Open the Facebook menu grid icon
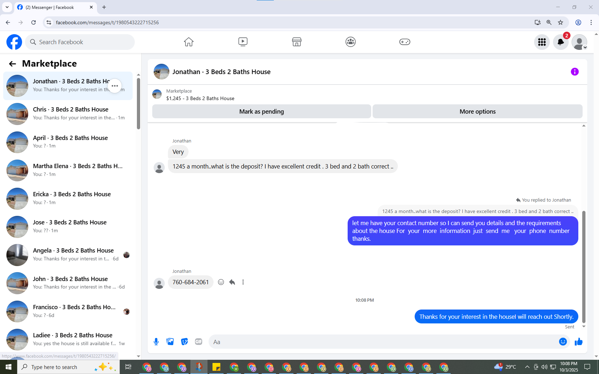The height and width of the screenshot is (374, 599). point(542,42)
